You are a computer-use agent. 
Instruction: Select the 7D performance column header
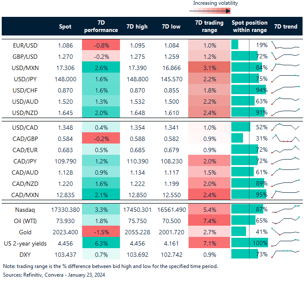click(x=101, y=26)
